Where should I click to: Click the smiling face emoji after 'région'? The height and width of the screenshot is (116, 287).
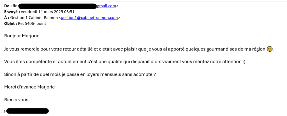click(x=270, y=49)
